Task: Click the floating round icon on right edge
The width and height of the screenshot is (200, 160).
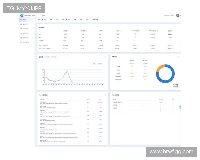Action: pyautogui.click(x=180, y=107)
